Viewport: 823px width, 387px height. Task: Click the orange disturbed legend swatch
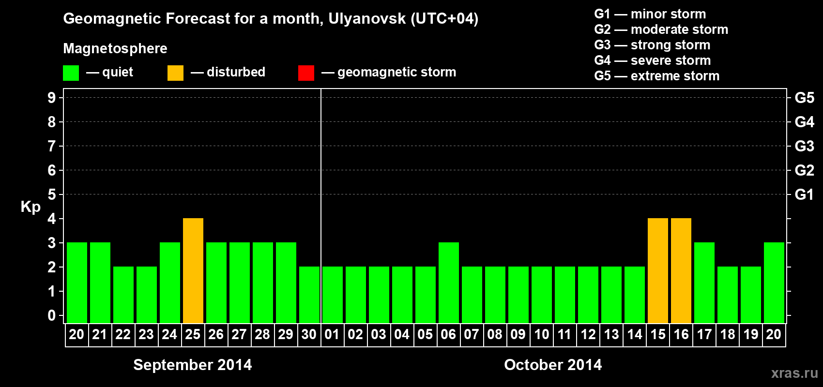[x=175, y=73]
